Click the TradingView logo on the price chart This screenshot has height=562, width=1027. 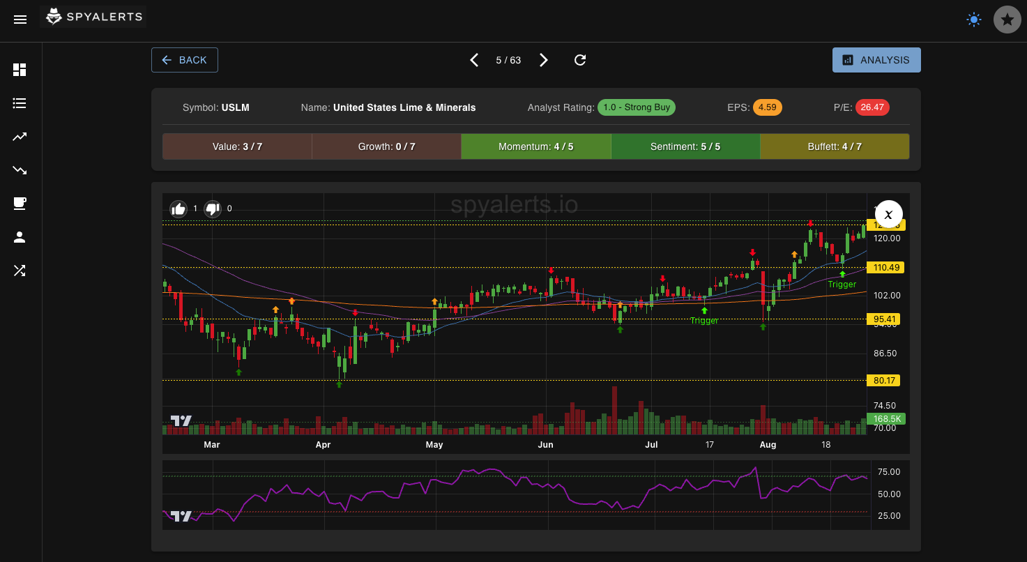point(181,420)
